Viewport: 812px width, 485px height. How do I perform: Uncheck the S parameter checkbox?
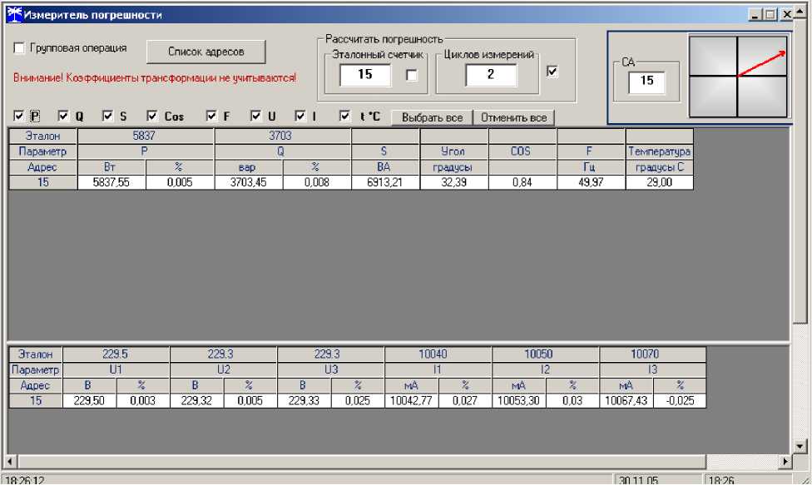point(107,116)
